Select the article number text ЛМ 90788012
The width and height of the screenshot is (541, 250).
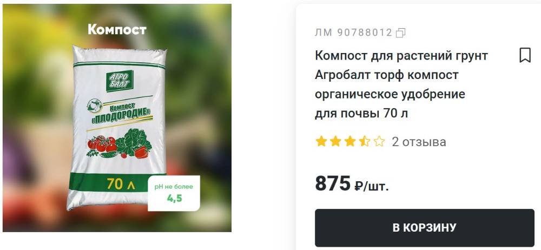pyautogui.click(x=354, y=33)
